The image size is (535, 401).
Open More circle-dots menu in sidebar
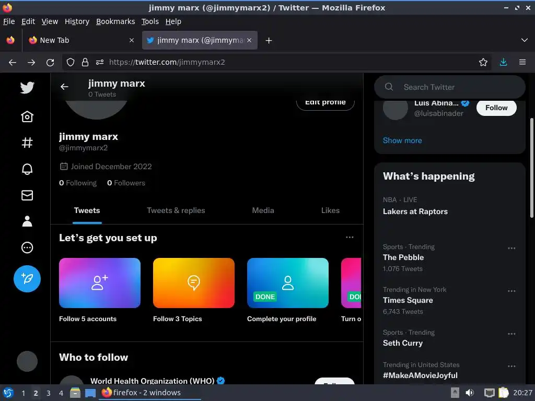27,247
